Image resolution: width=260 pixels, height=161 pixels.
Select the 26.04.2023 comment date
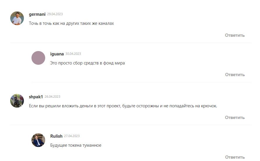coord(52,97)
